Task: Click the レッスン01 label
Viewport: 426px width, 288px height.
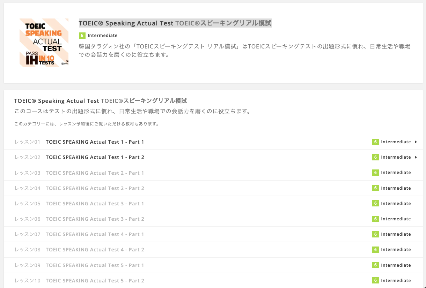Action: tap(28, 142)
